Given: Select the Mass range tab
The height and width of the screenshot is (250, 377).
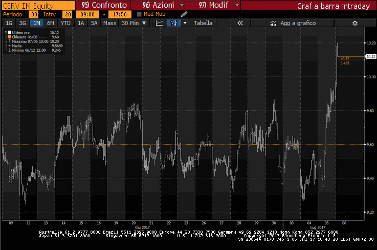Looking at the screenshot, I should click(109, 23).
